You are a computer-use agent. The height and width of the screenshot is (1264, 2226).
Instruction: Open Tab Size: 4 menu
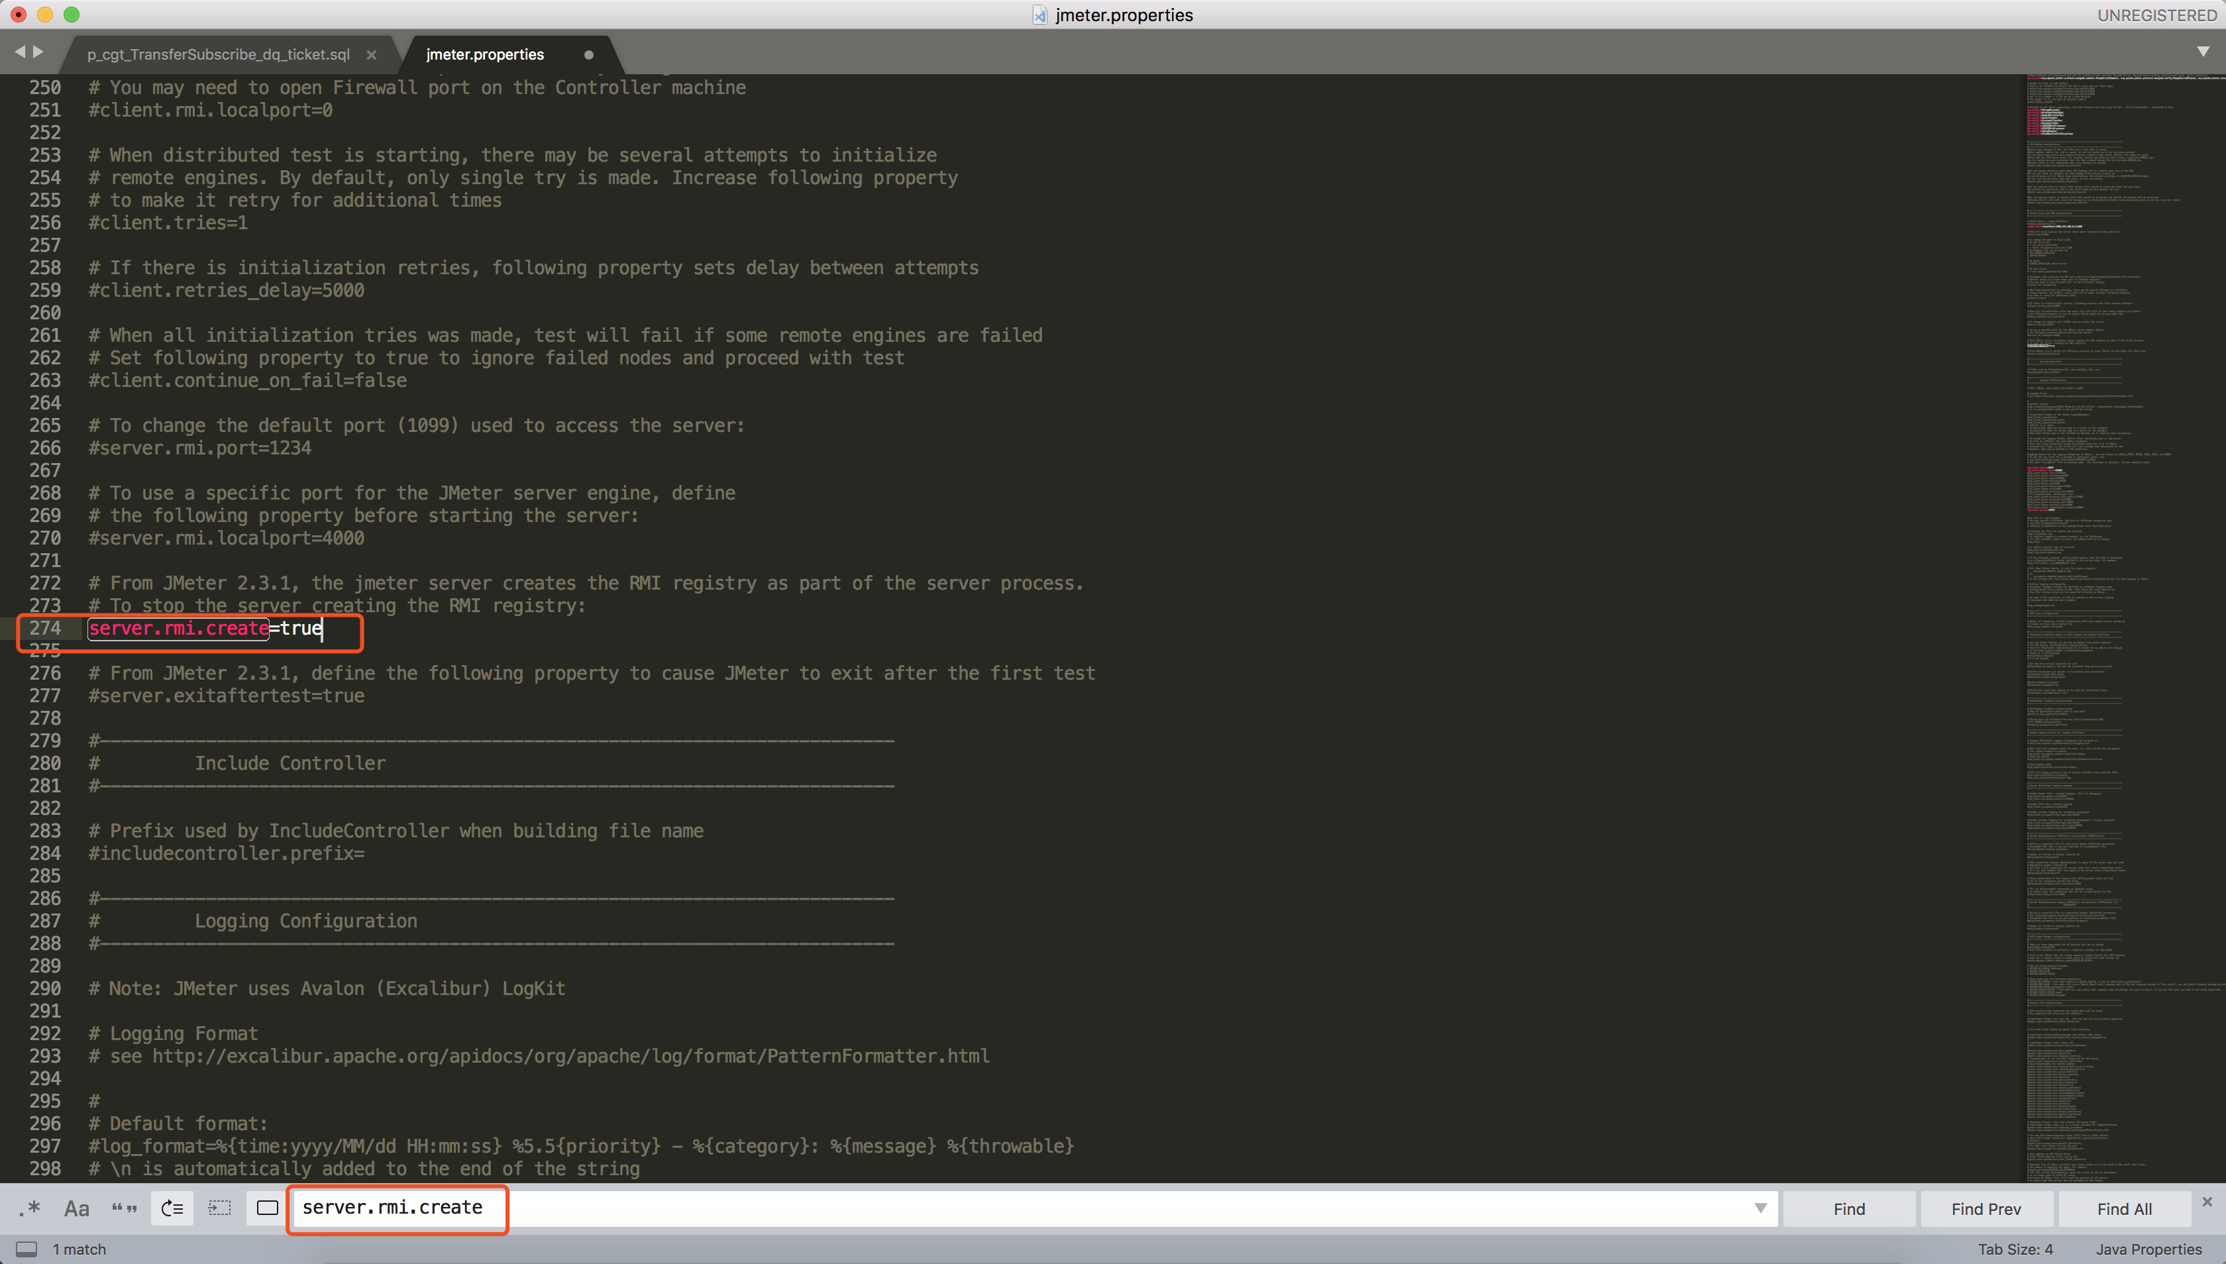tap(2015, 1248)
